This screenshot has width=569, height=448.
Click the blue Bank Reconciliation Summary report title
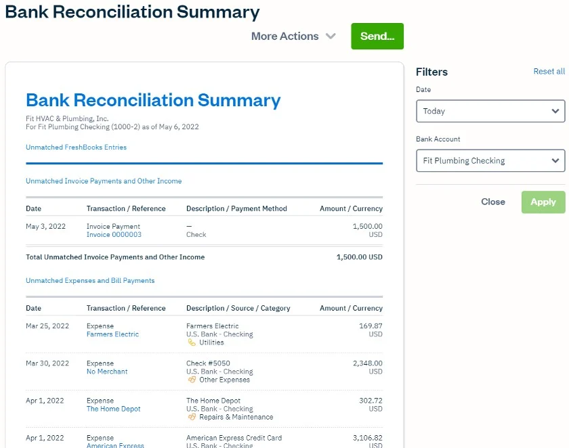(153, 100)
